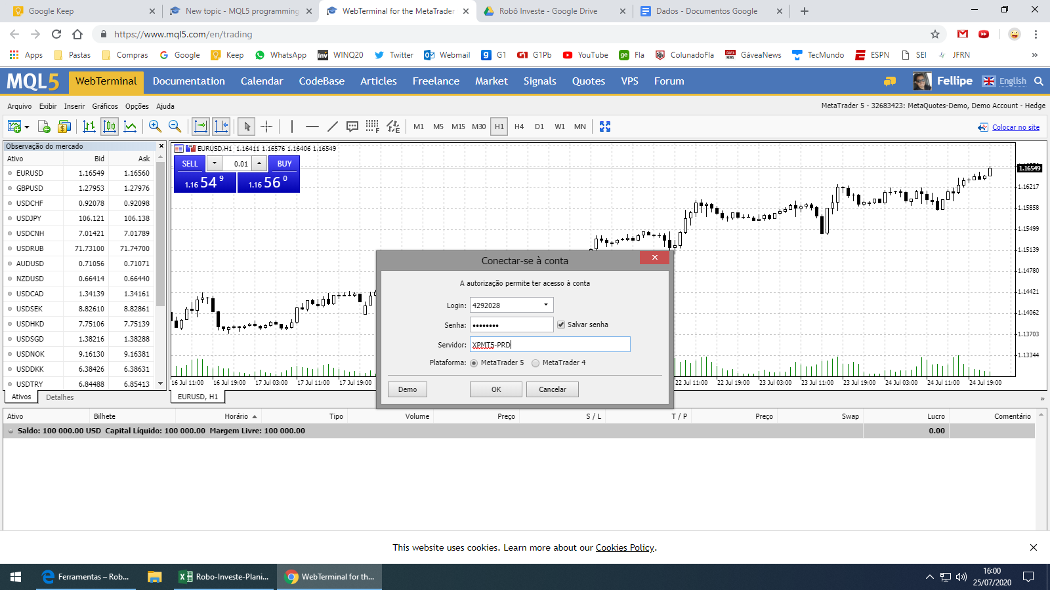Click the Senha password field
1050x590 pixels.
tap(512, 324)
